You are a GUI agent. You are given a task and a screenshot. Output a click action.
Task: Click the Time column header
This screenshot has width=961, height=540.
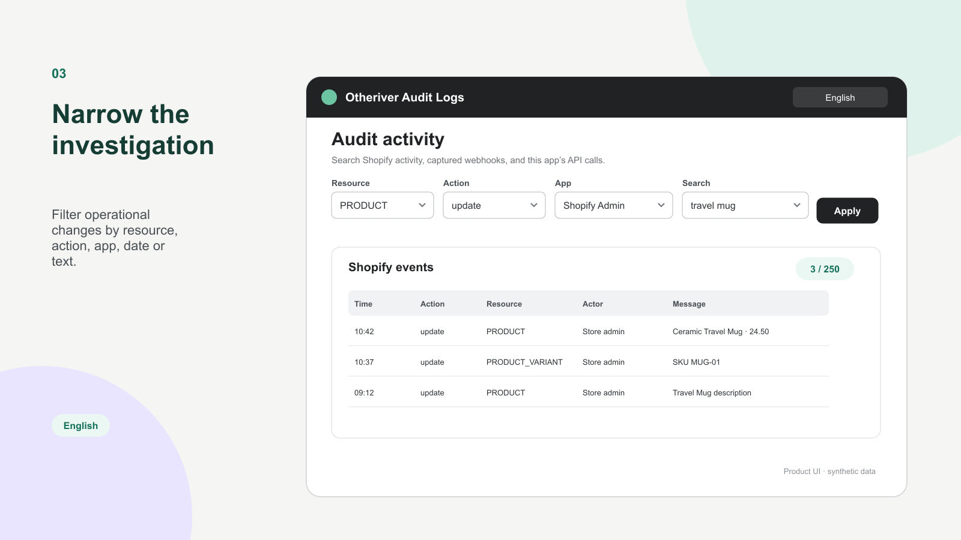pos(363,304)
